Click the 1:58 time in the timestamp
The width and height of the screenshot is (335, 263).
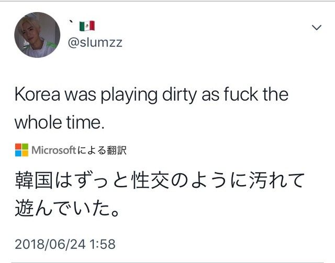click(x=103, y=244)
